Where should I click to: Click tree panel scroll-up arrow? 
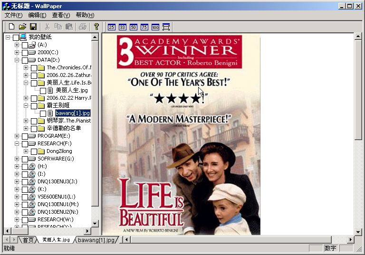[95, 37]
